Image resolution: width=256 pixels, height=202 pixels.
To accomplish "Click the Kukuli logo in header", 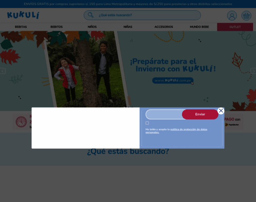I will [x=23, y=15].
